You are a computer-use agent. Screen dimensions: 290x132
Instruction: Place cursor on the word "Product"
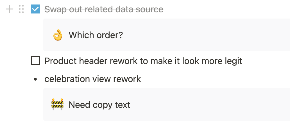[x=61, y=61]
